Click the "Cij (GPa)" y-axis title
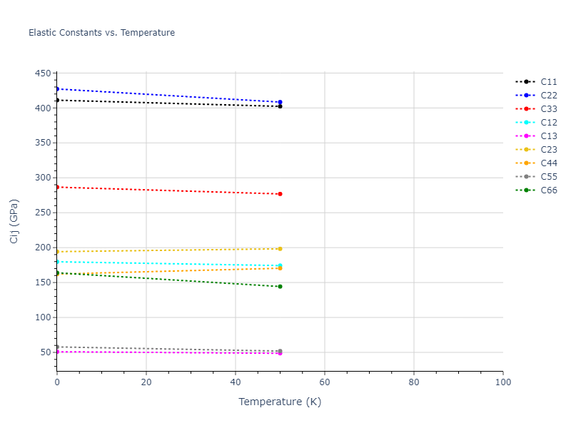 click(14, 221)
